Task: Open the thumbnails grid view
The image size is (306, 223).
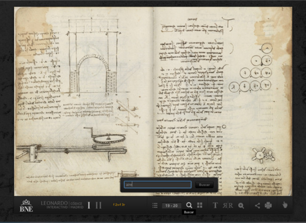Action: [x=200, y=205]
